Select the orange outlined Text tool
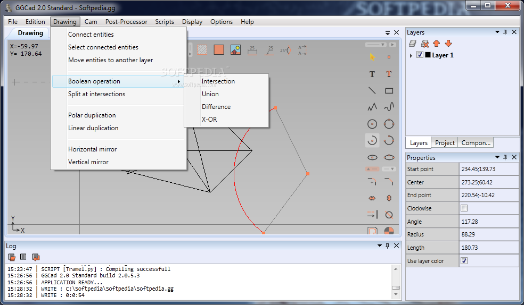 (389, 74)
